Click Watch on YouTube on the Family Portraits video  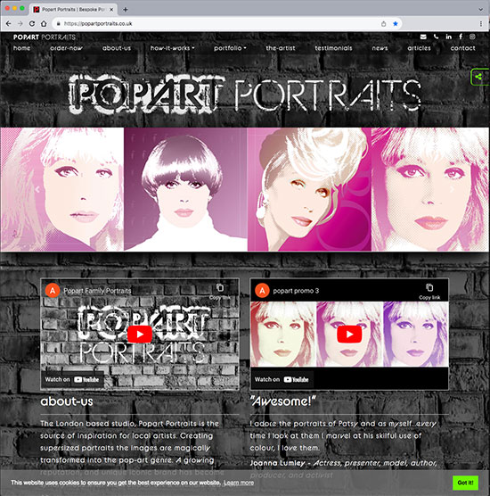72,379
